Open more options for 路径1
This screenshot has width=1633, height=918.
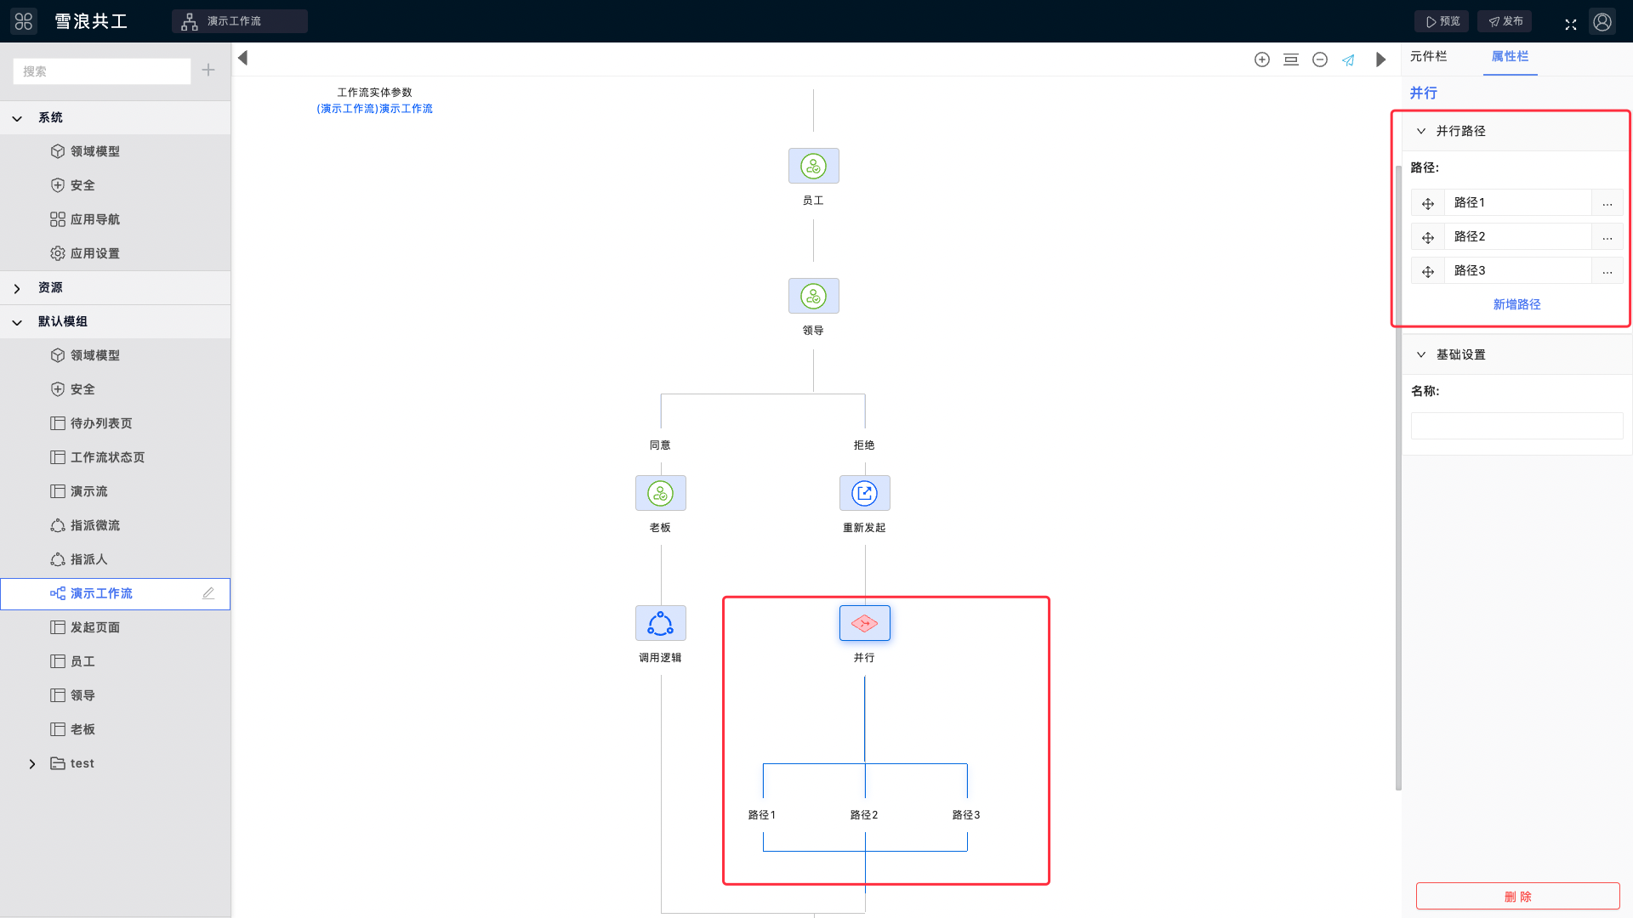pyautogui.click(x=1607, y=203)
